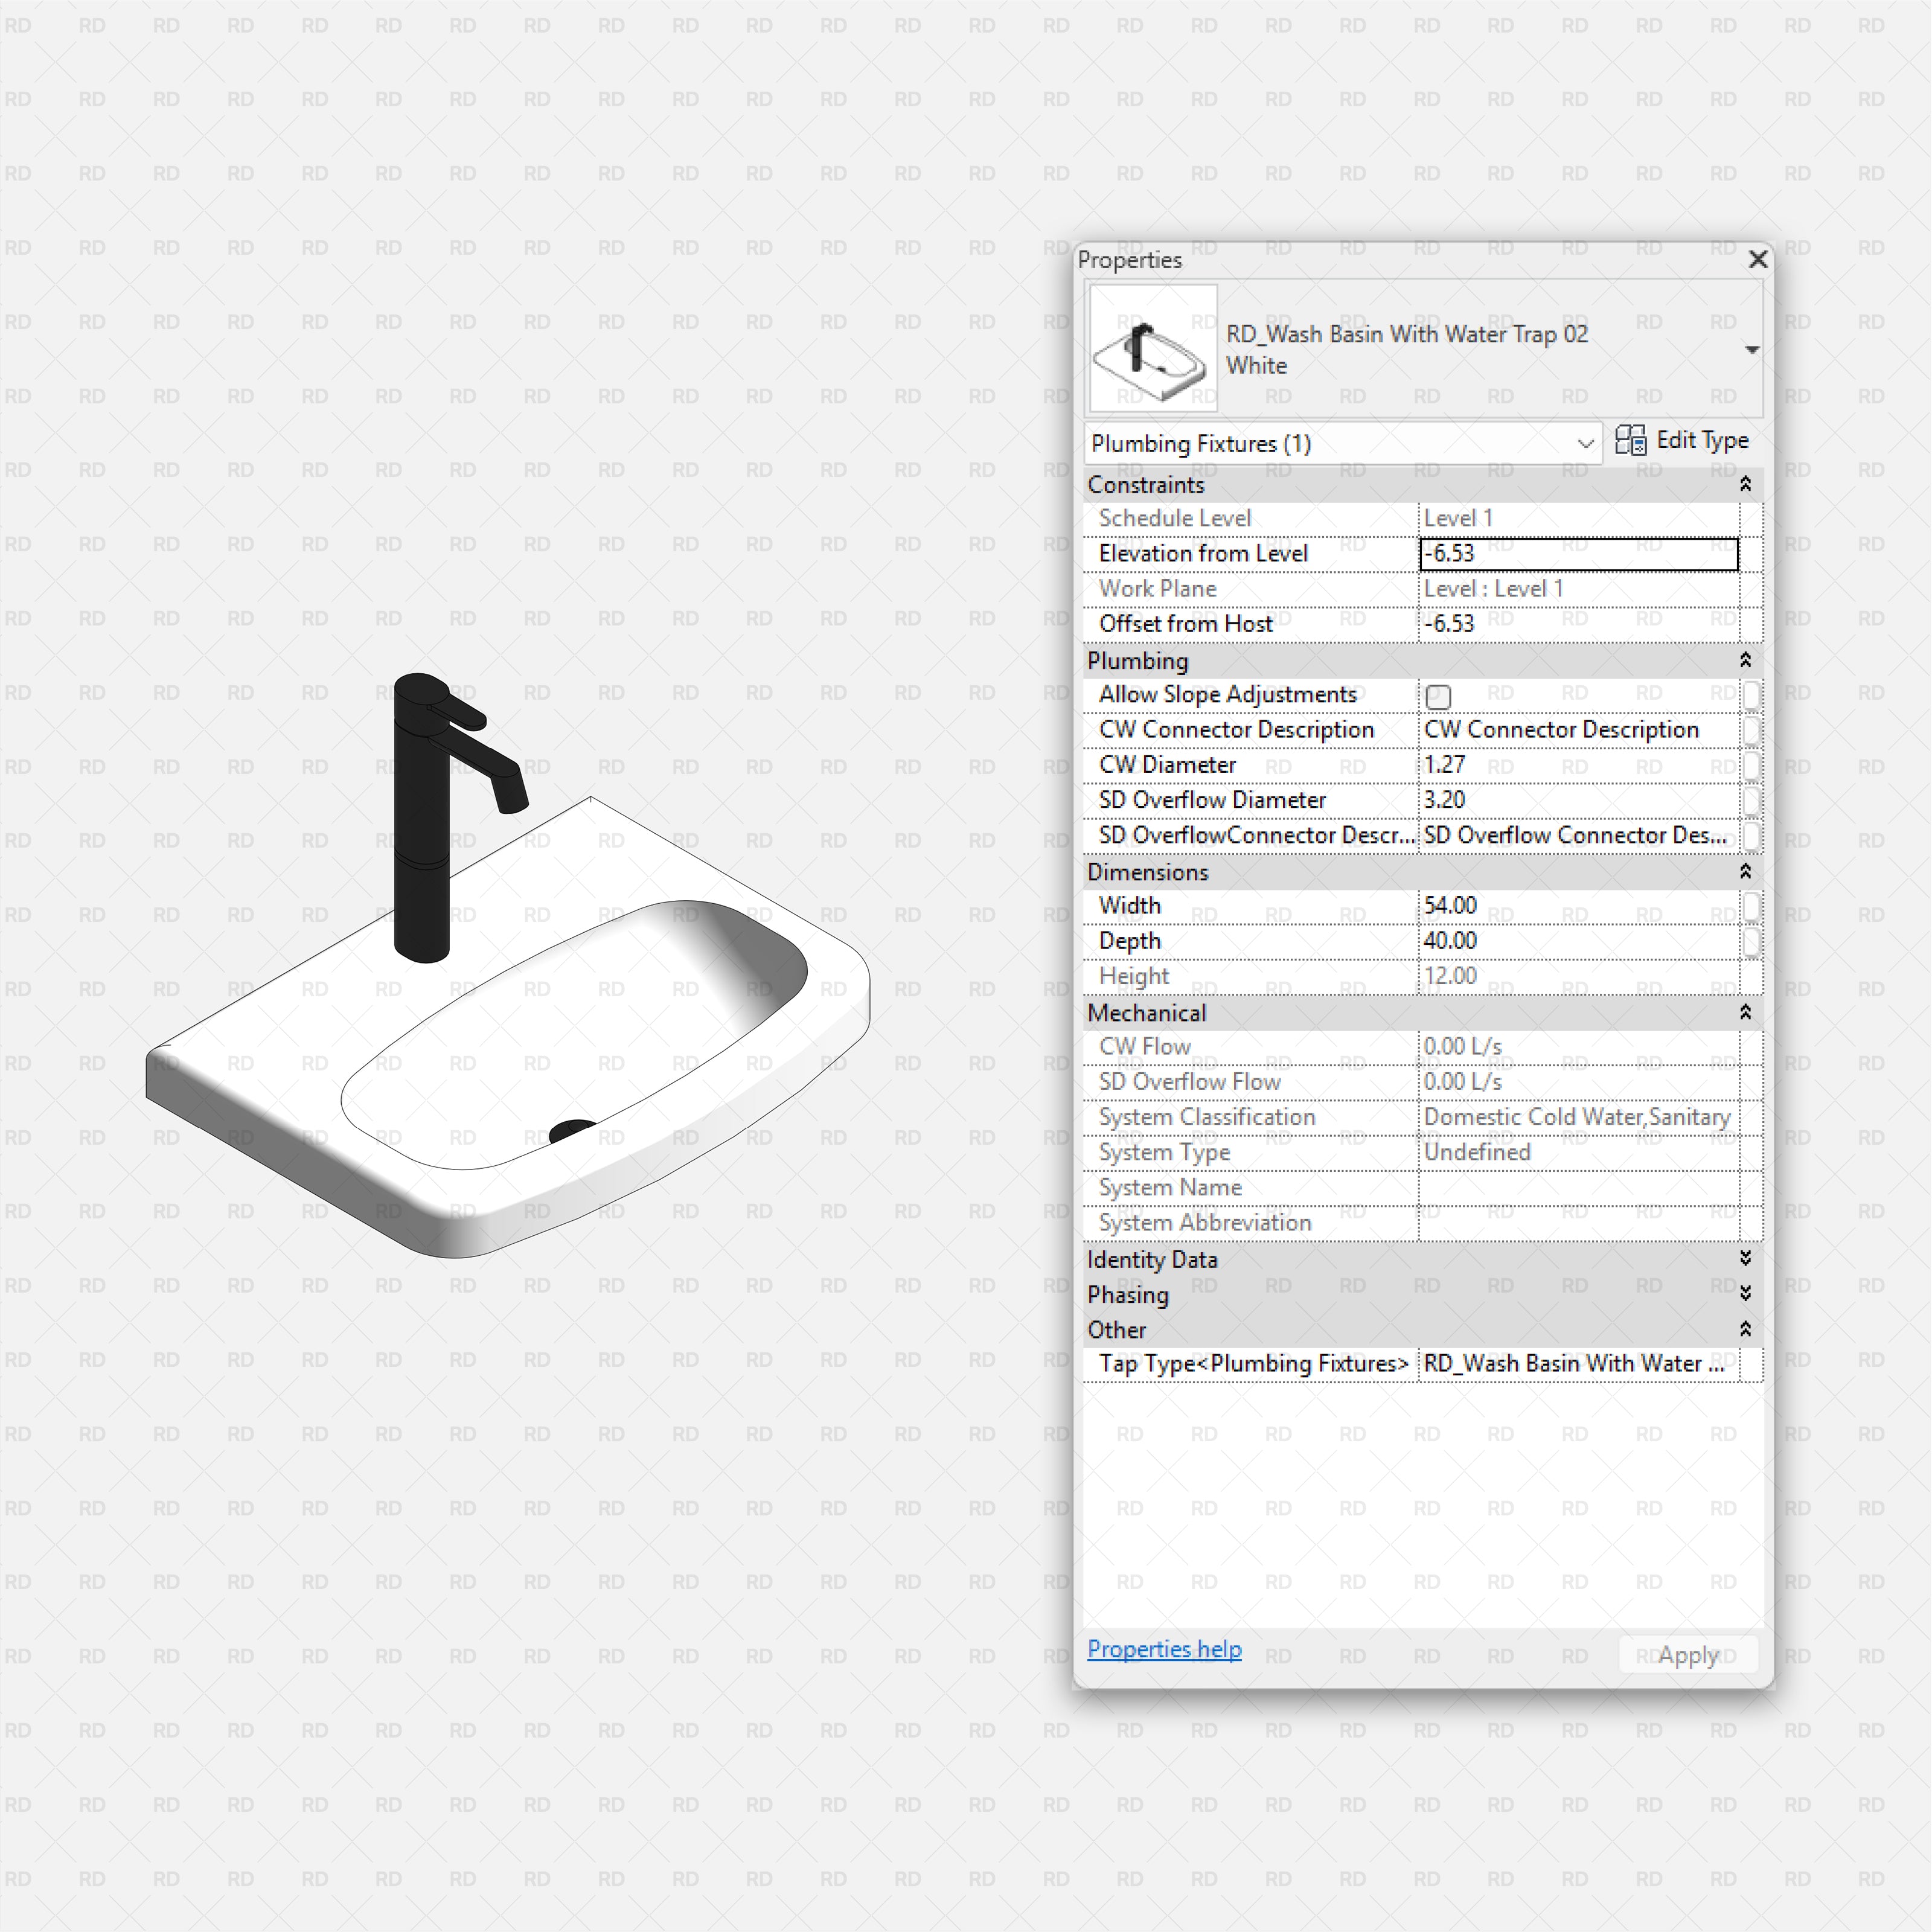Collapse the Dimensions section
The width and height of the screenshot is (1932, 1932).
[1746, 872]
